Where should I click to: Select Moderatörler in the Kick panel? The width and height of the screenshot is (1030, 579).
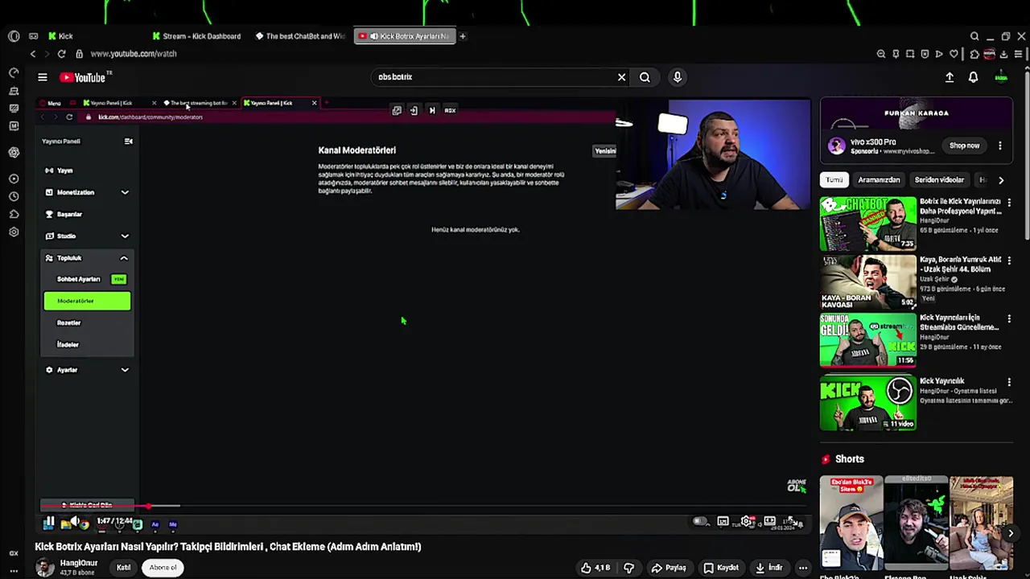tap(87, 301)
